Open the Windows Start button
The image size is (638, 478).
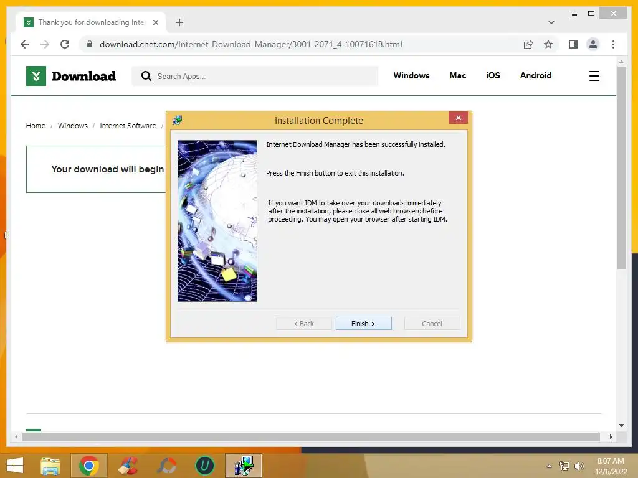pyautogui.click(x=15, y=466)
